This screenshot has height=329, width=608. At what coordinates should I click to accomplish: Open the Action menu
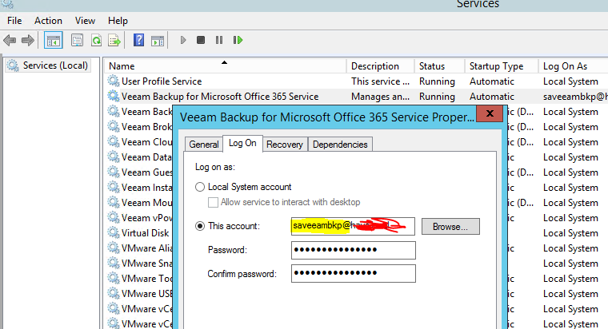pyautogui.click(x=48, y=20)
